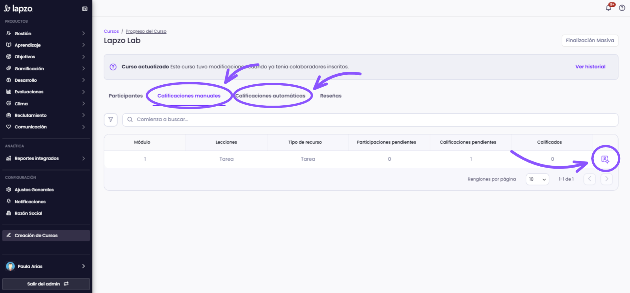The height and width of the screenshot is (293, 630).
Task: Open grading icon for the Tarea row
Action: [x=605, y=159]
